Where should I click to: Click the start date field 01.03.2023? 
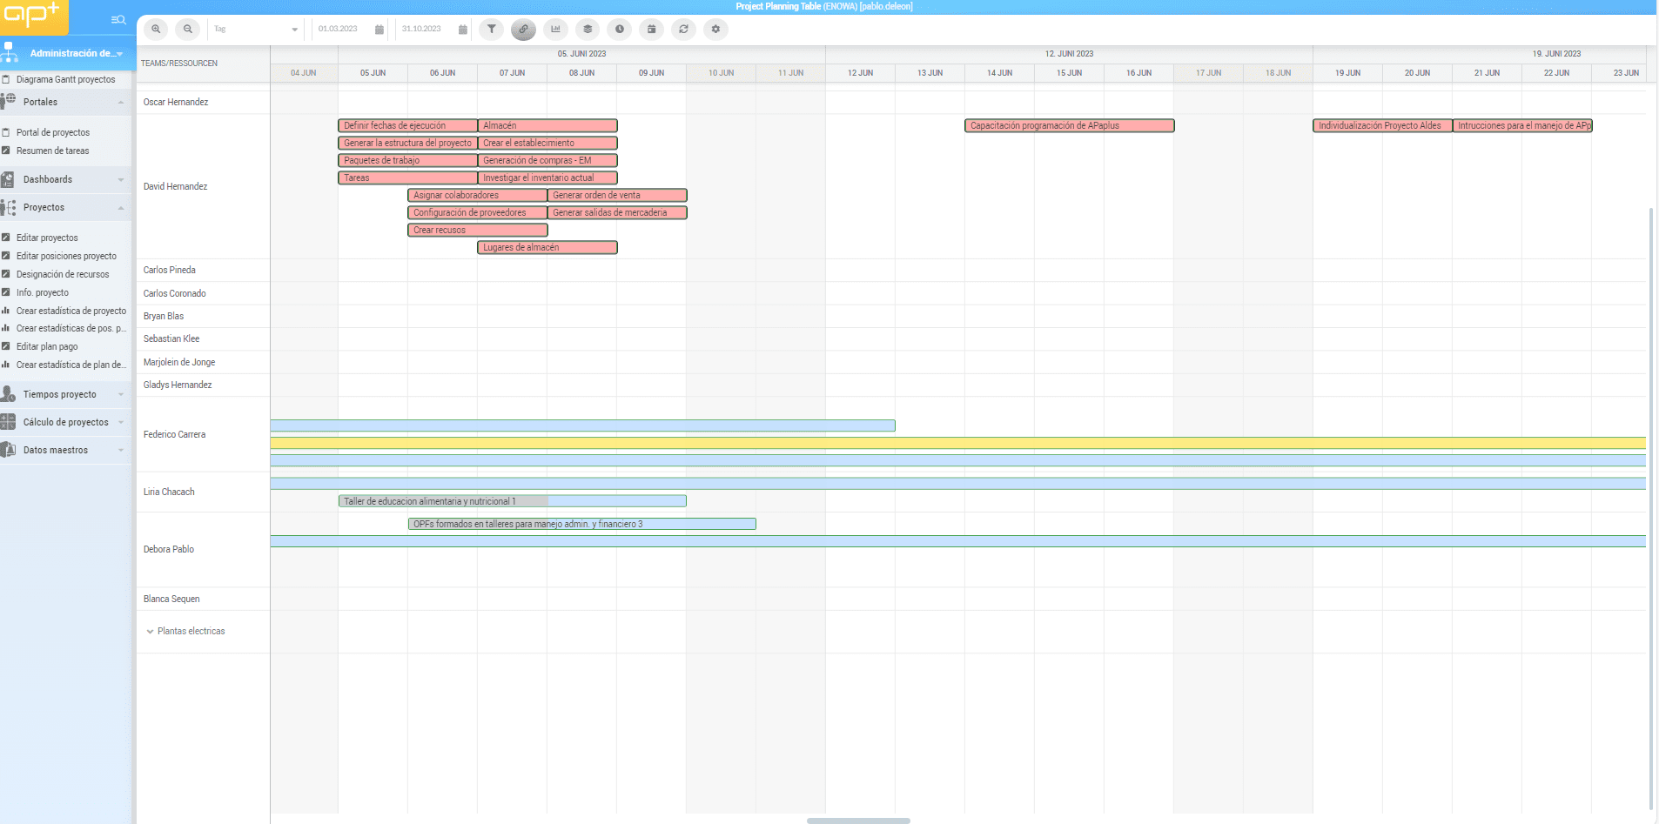339,30
